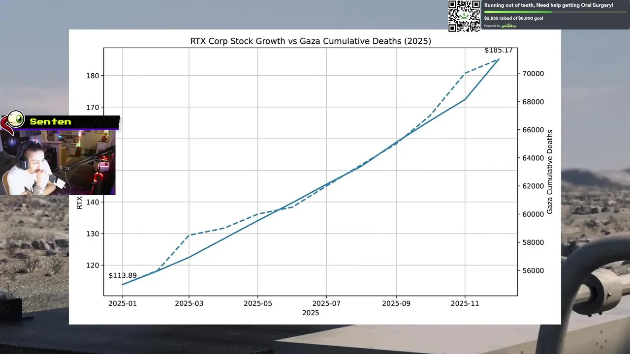Screen dimensions: 630x354
Task: Click the '120' left-axis value
Action: tap(93, 265)
